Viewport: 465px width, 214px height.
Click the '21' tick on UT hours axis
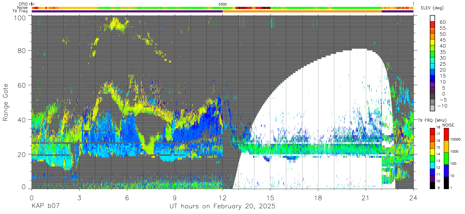coord(366,197)
